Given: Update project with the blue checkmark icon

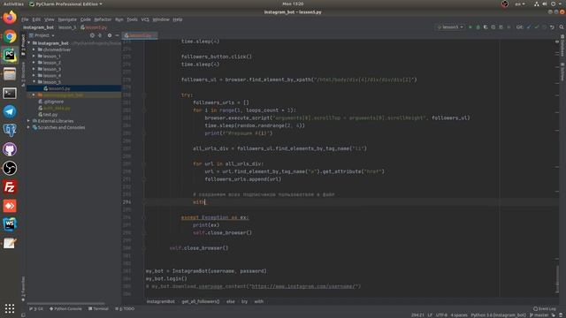Looking at the screenshot, I should [x=529, y=27].
